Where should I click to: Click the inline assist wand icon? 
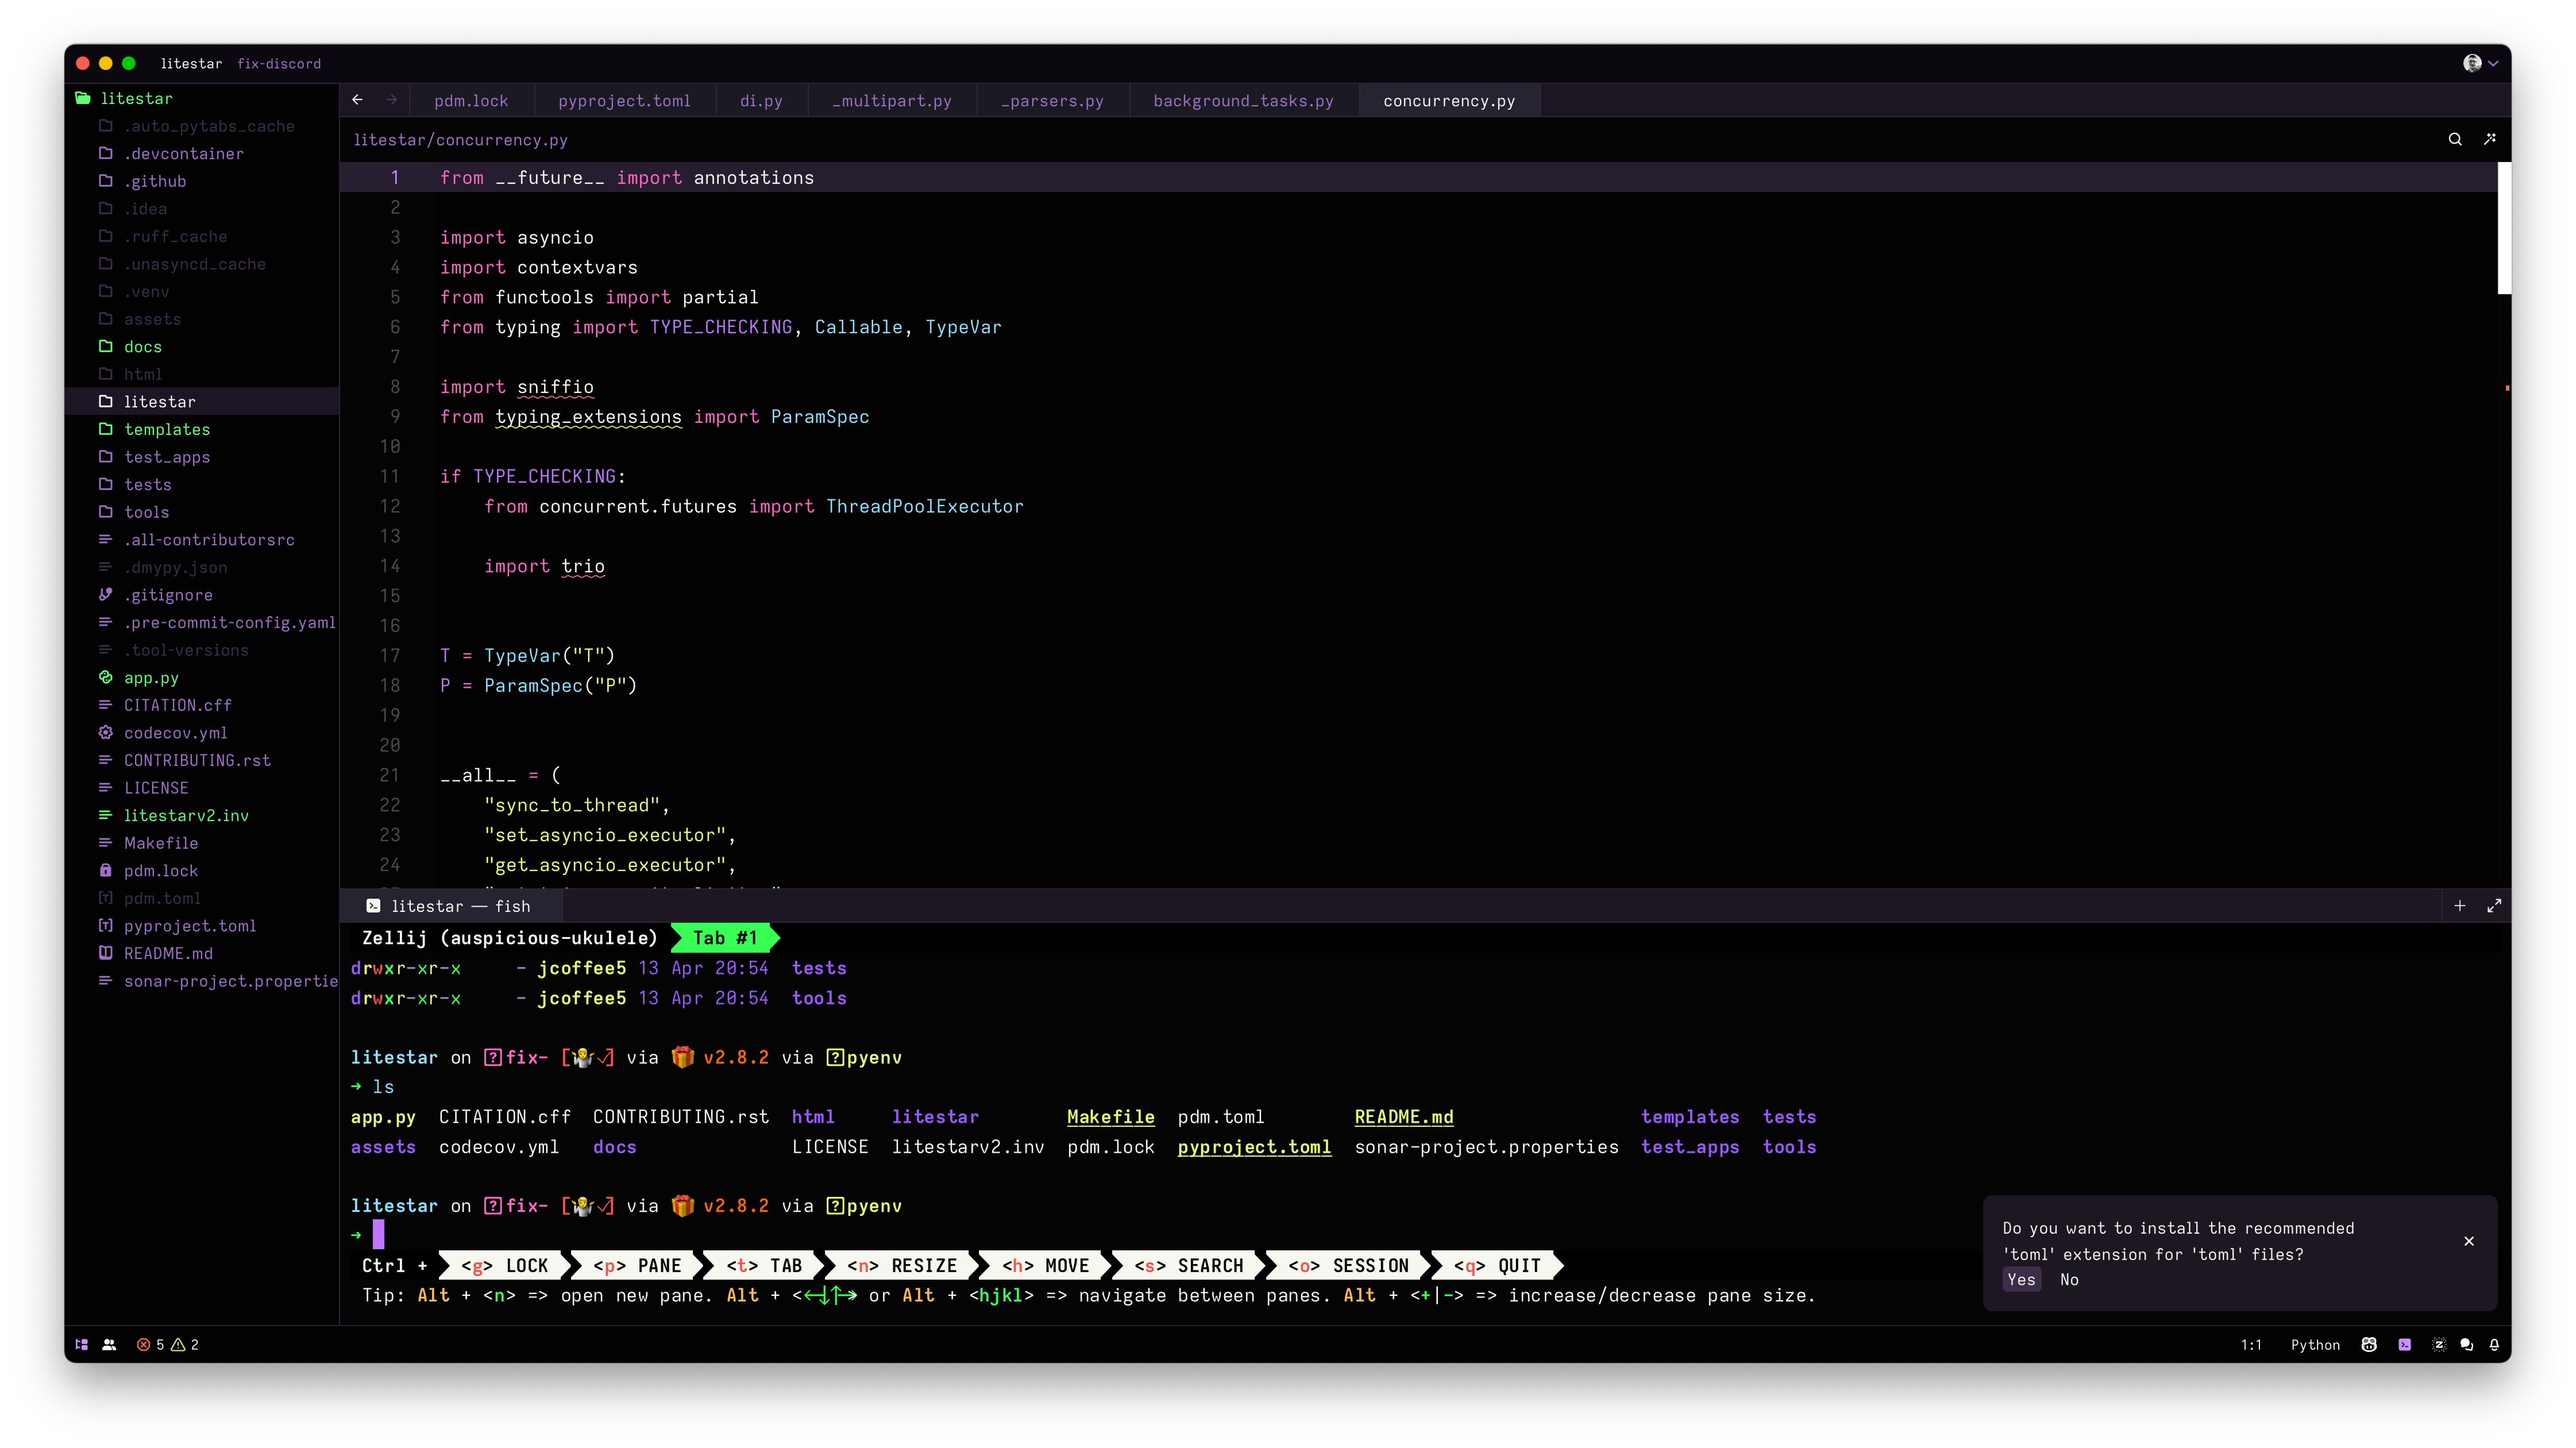click(2490, 139)
